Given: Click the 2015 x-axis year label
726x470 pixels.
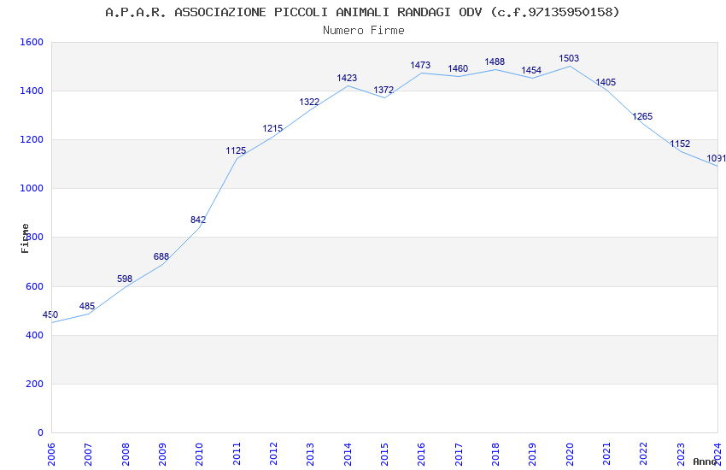Looking at the screenshot, I should 384,455.
